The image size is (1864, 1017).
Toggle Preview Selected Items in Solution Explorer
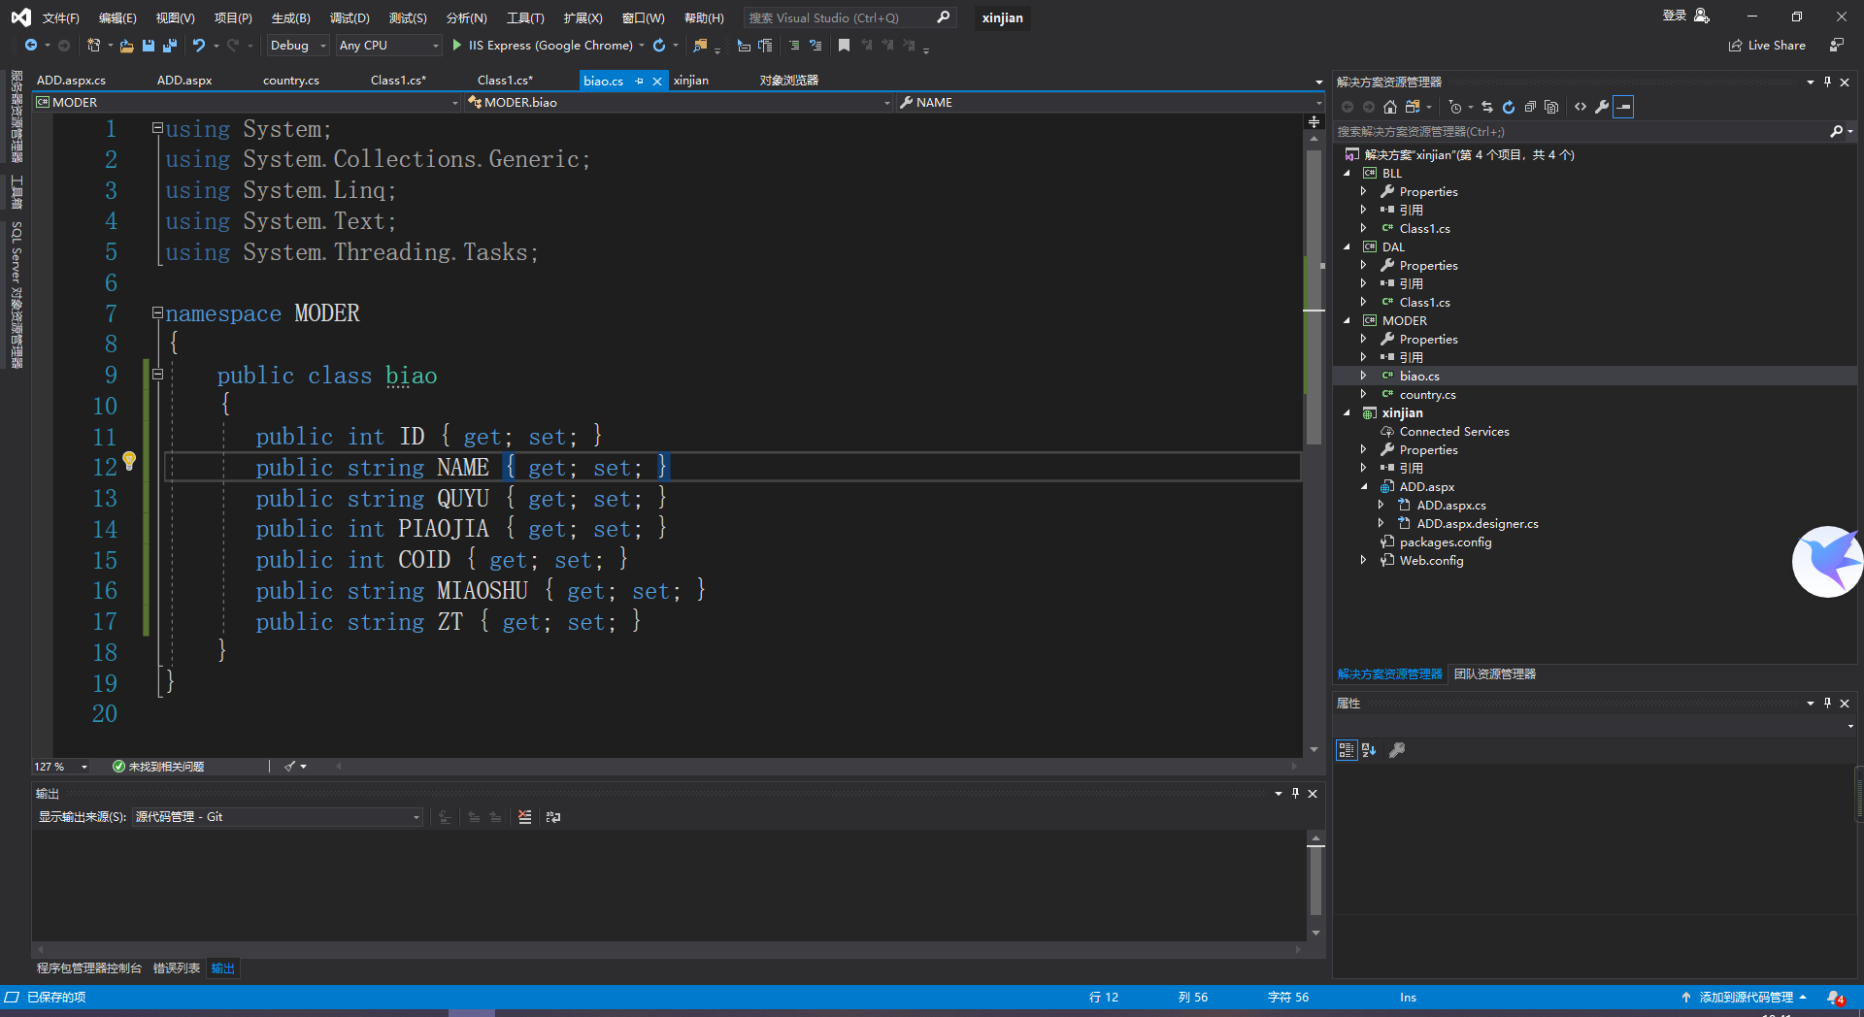click(1623, 107)
